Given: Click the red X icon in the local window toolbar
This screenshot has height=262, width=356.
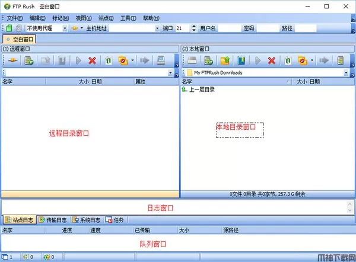Looking at the screenshot, I should click(x=272, y=60).
